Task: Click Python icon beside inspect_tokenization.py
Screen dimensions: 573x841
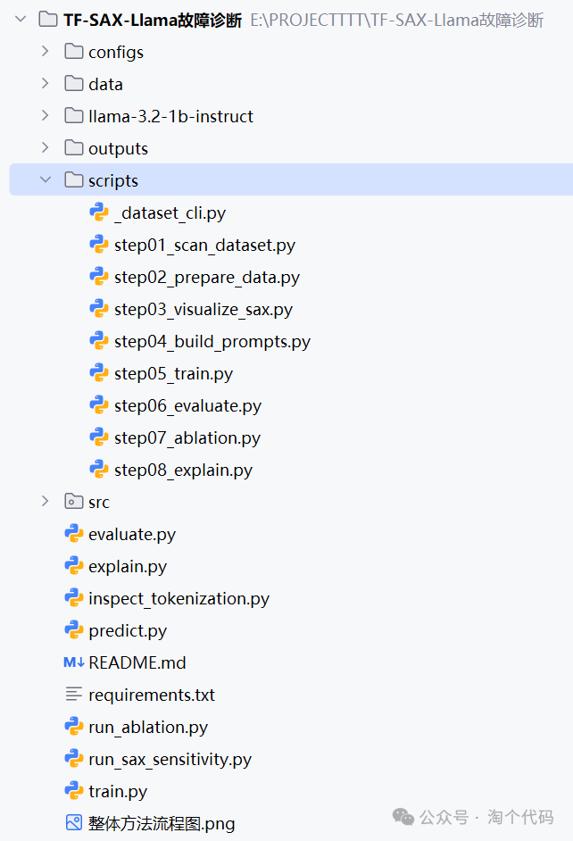Action: pyautogui.click(x=74, y=598)
